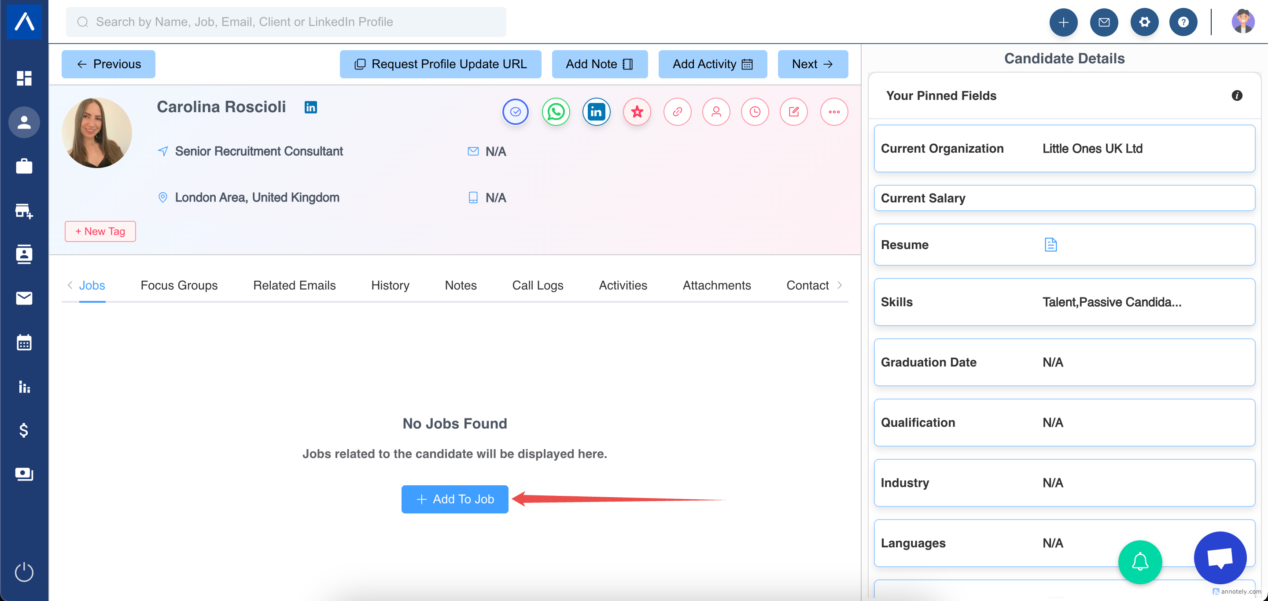Click the link/chain icon for candidate
The image size is (1268, 601).
677,112
